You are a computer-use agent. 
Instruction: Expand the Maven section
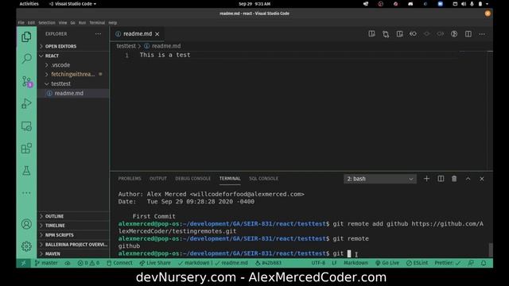tap(73, 253)
